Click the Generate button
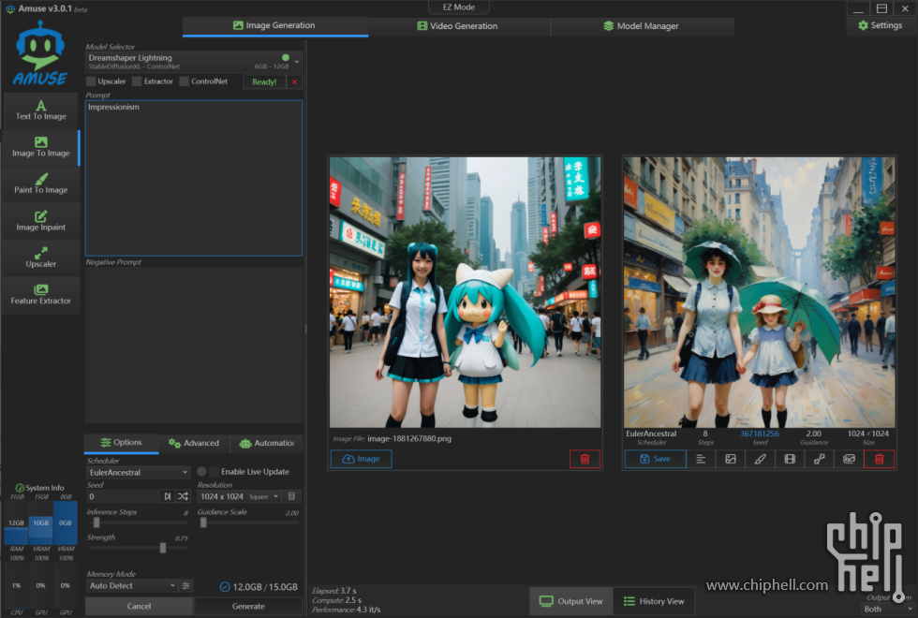Image resolution: width=918 pixels, height=618 pixels. (248, 607)
